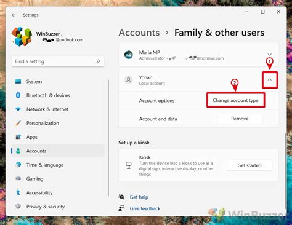Click the Give feedback person icon
This screenshot has height=225, width=292.
click(x=121, y=208)
